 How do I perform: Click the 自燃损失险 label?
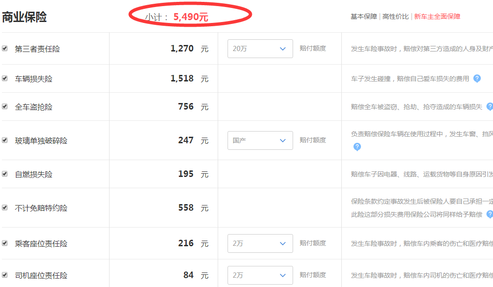34,175
